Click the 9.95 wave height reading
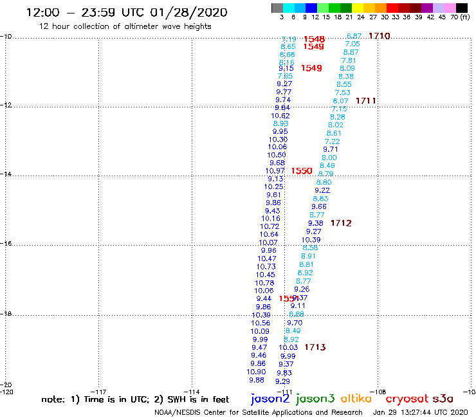This screenshot has height=418, width=476. pyautogui.click(x=280, y=131)
